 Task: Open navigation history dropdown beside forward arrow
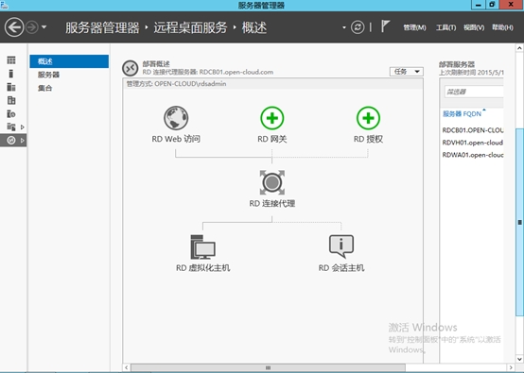pyautogui.click(x=44, y=27)
